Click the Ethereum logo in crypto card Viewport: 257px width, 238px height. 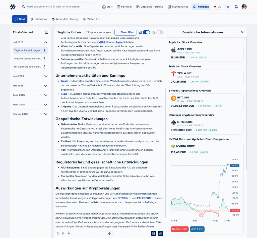click(174, 123)
